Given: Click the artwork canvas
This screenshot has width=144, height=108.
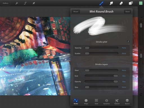Looking at the screenshot, I should pos(35,56).
